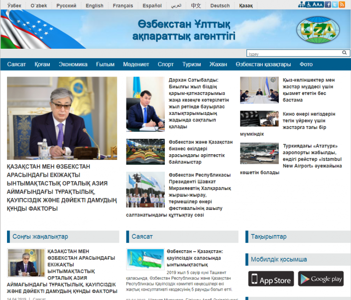
Task: Open the Экономика section
Action: click(73, 65)
